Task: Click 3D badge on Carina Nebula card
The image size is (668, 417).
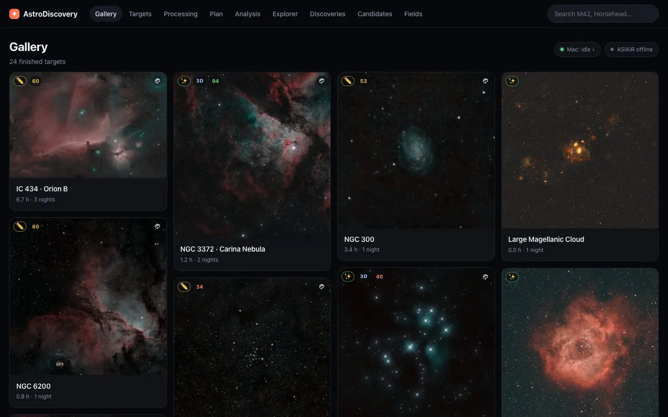Action: [200, 81]
